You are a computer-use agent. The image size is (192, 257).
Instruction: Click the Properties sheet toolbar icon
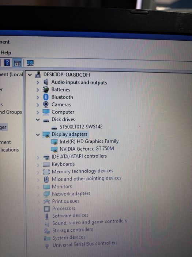pyautogui.click(x=17, y=63)
